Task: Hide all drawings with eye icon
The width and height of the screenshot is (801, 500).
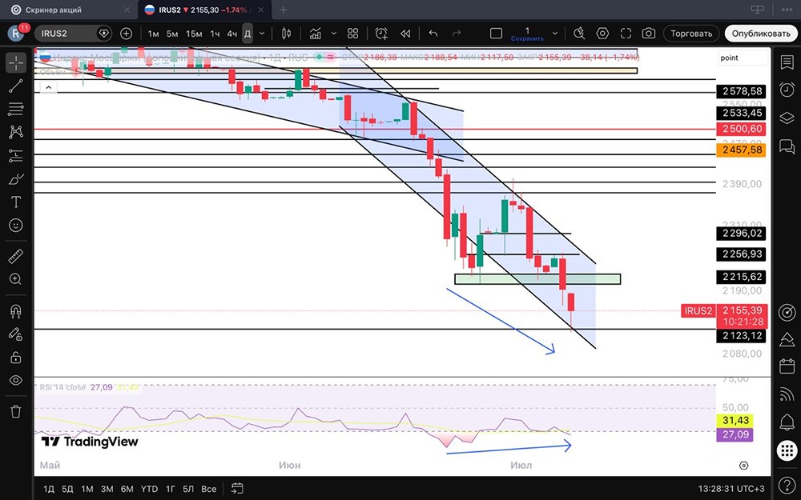Action: coord(16,380)
